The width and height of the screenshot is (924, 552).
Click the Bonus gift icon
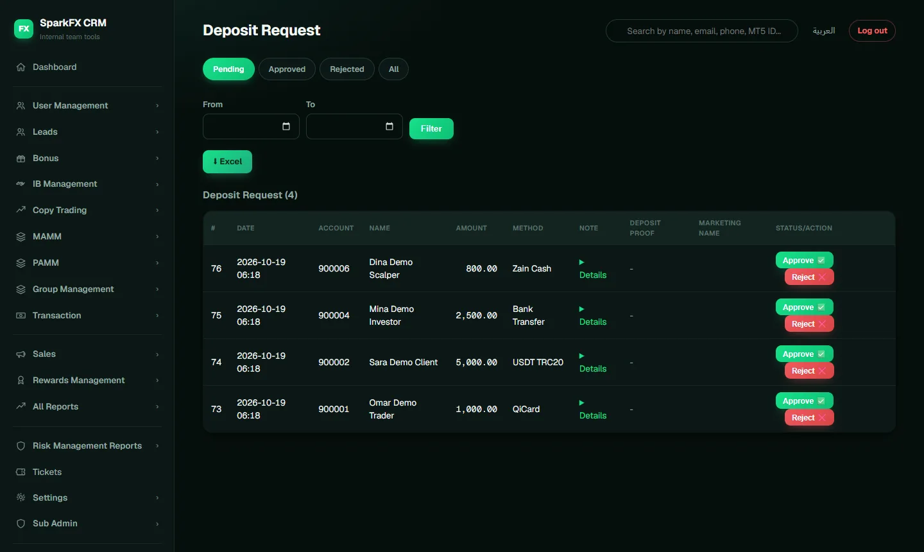pyautogui.click(x=21, y=159)
